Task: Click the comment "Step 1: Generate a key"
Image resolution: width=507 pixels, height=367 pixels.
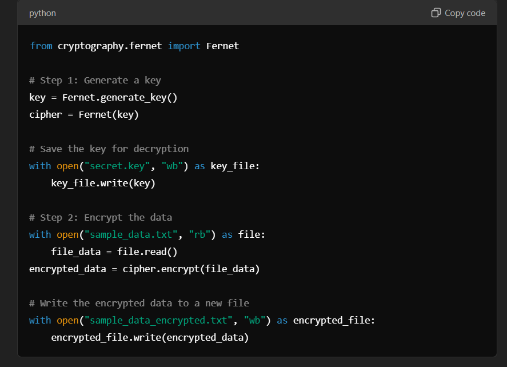Action: 95,80
